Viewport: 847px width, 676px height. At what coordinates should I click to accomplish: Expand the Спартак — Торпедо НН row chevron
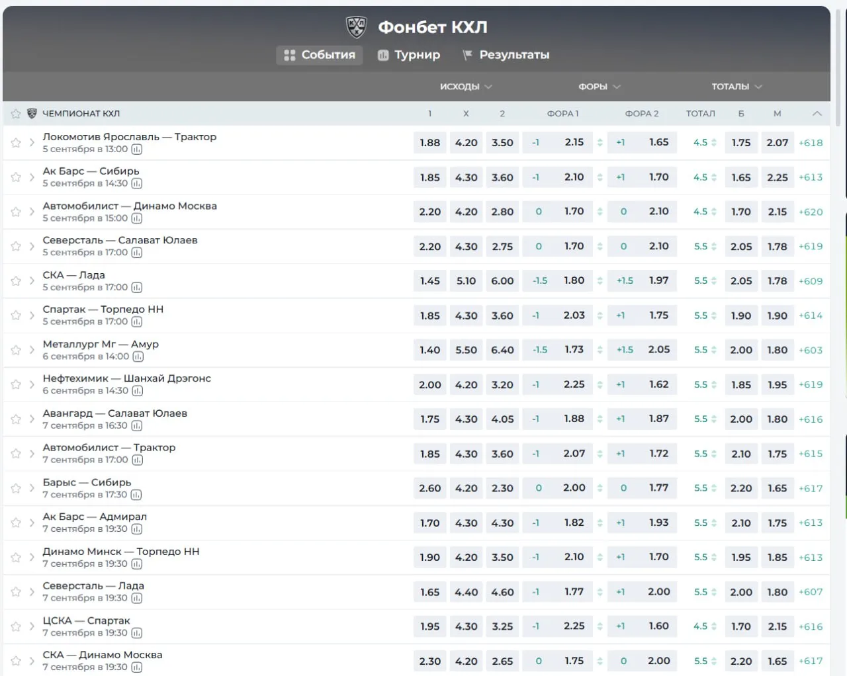click(x=32, y=316)
